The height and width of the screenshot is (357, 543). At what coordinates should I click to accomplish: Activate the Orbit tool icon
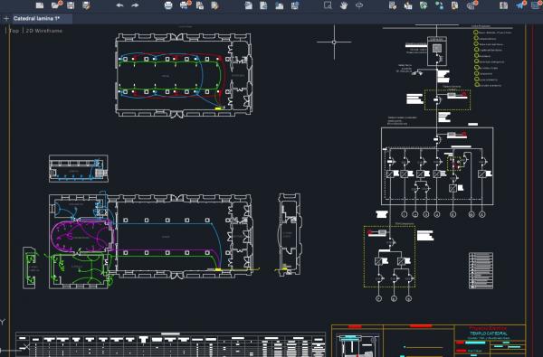coord(359,5)
